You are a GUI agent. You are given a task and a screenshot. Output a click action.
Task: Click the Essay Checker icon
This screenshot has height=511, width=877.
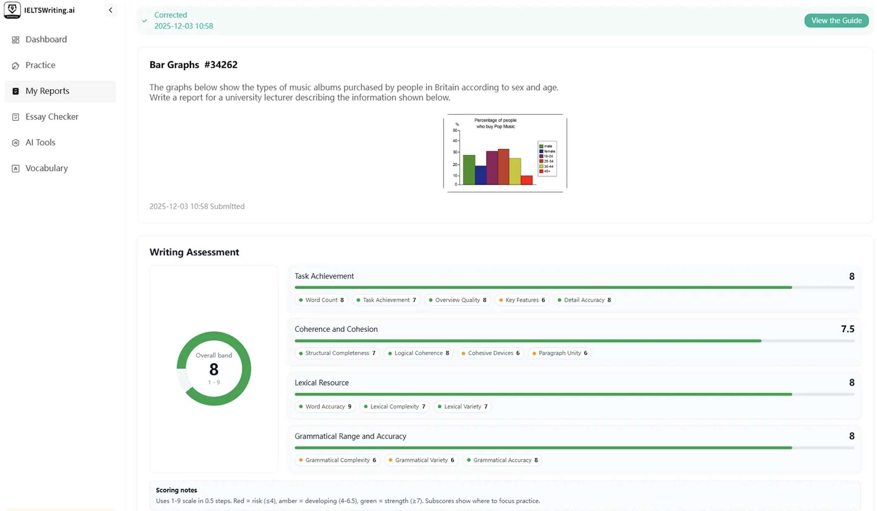(15, 117)
